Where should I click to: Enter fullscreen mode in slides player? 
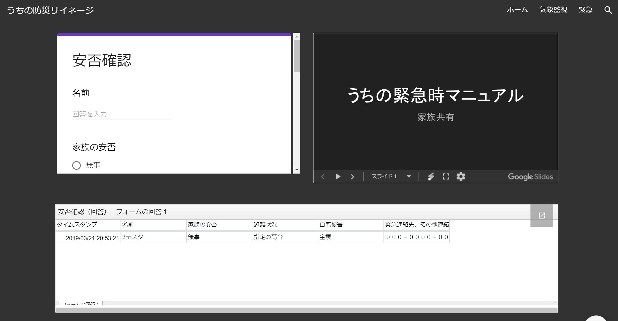446,176
